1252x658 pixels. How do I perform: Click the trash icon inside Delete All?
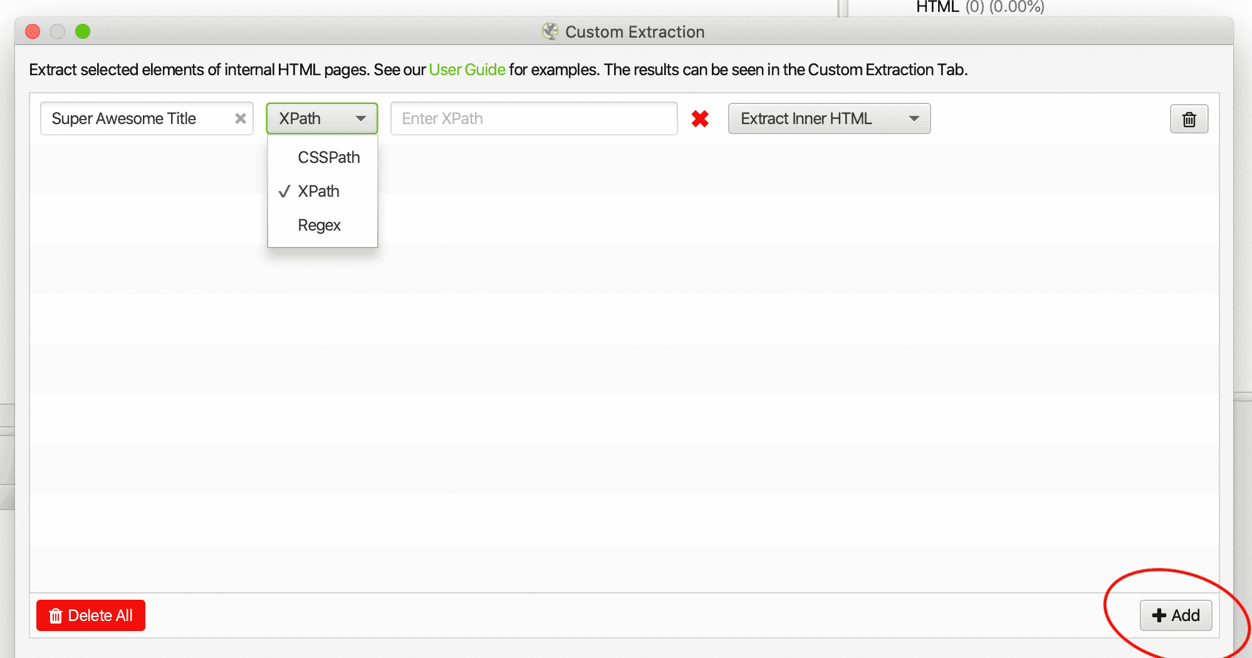[x=56, y=615]
